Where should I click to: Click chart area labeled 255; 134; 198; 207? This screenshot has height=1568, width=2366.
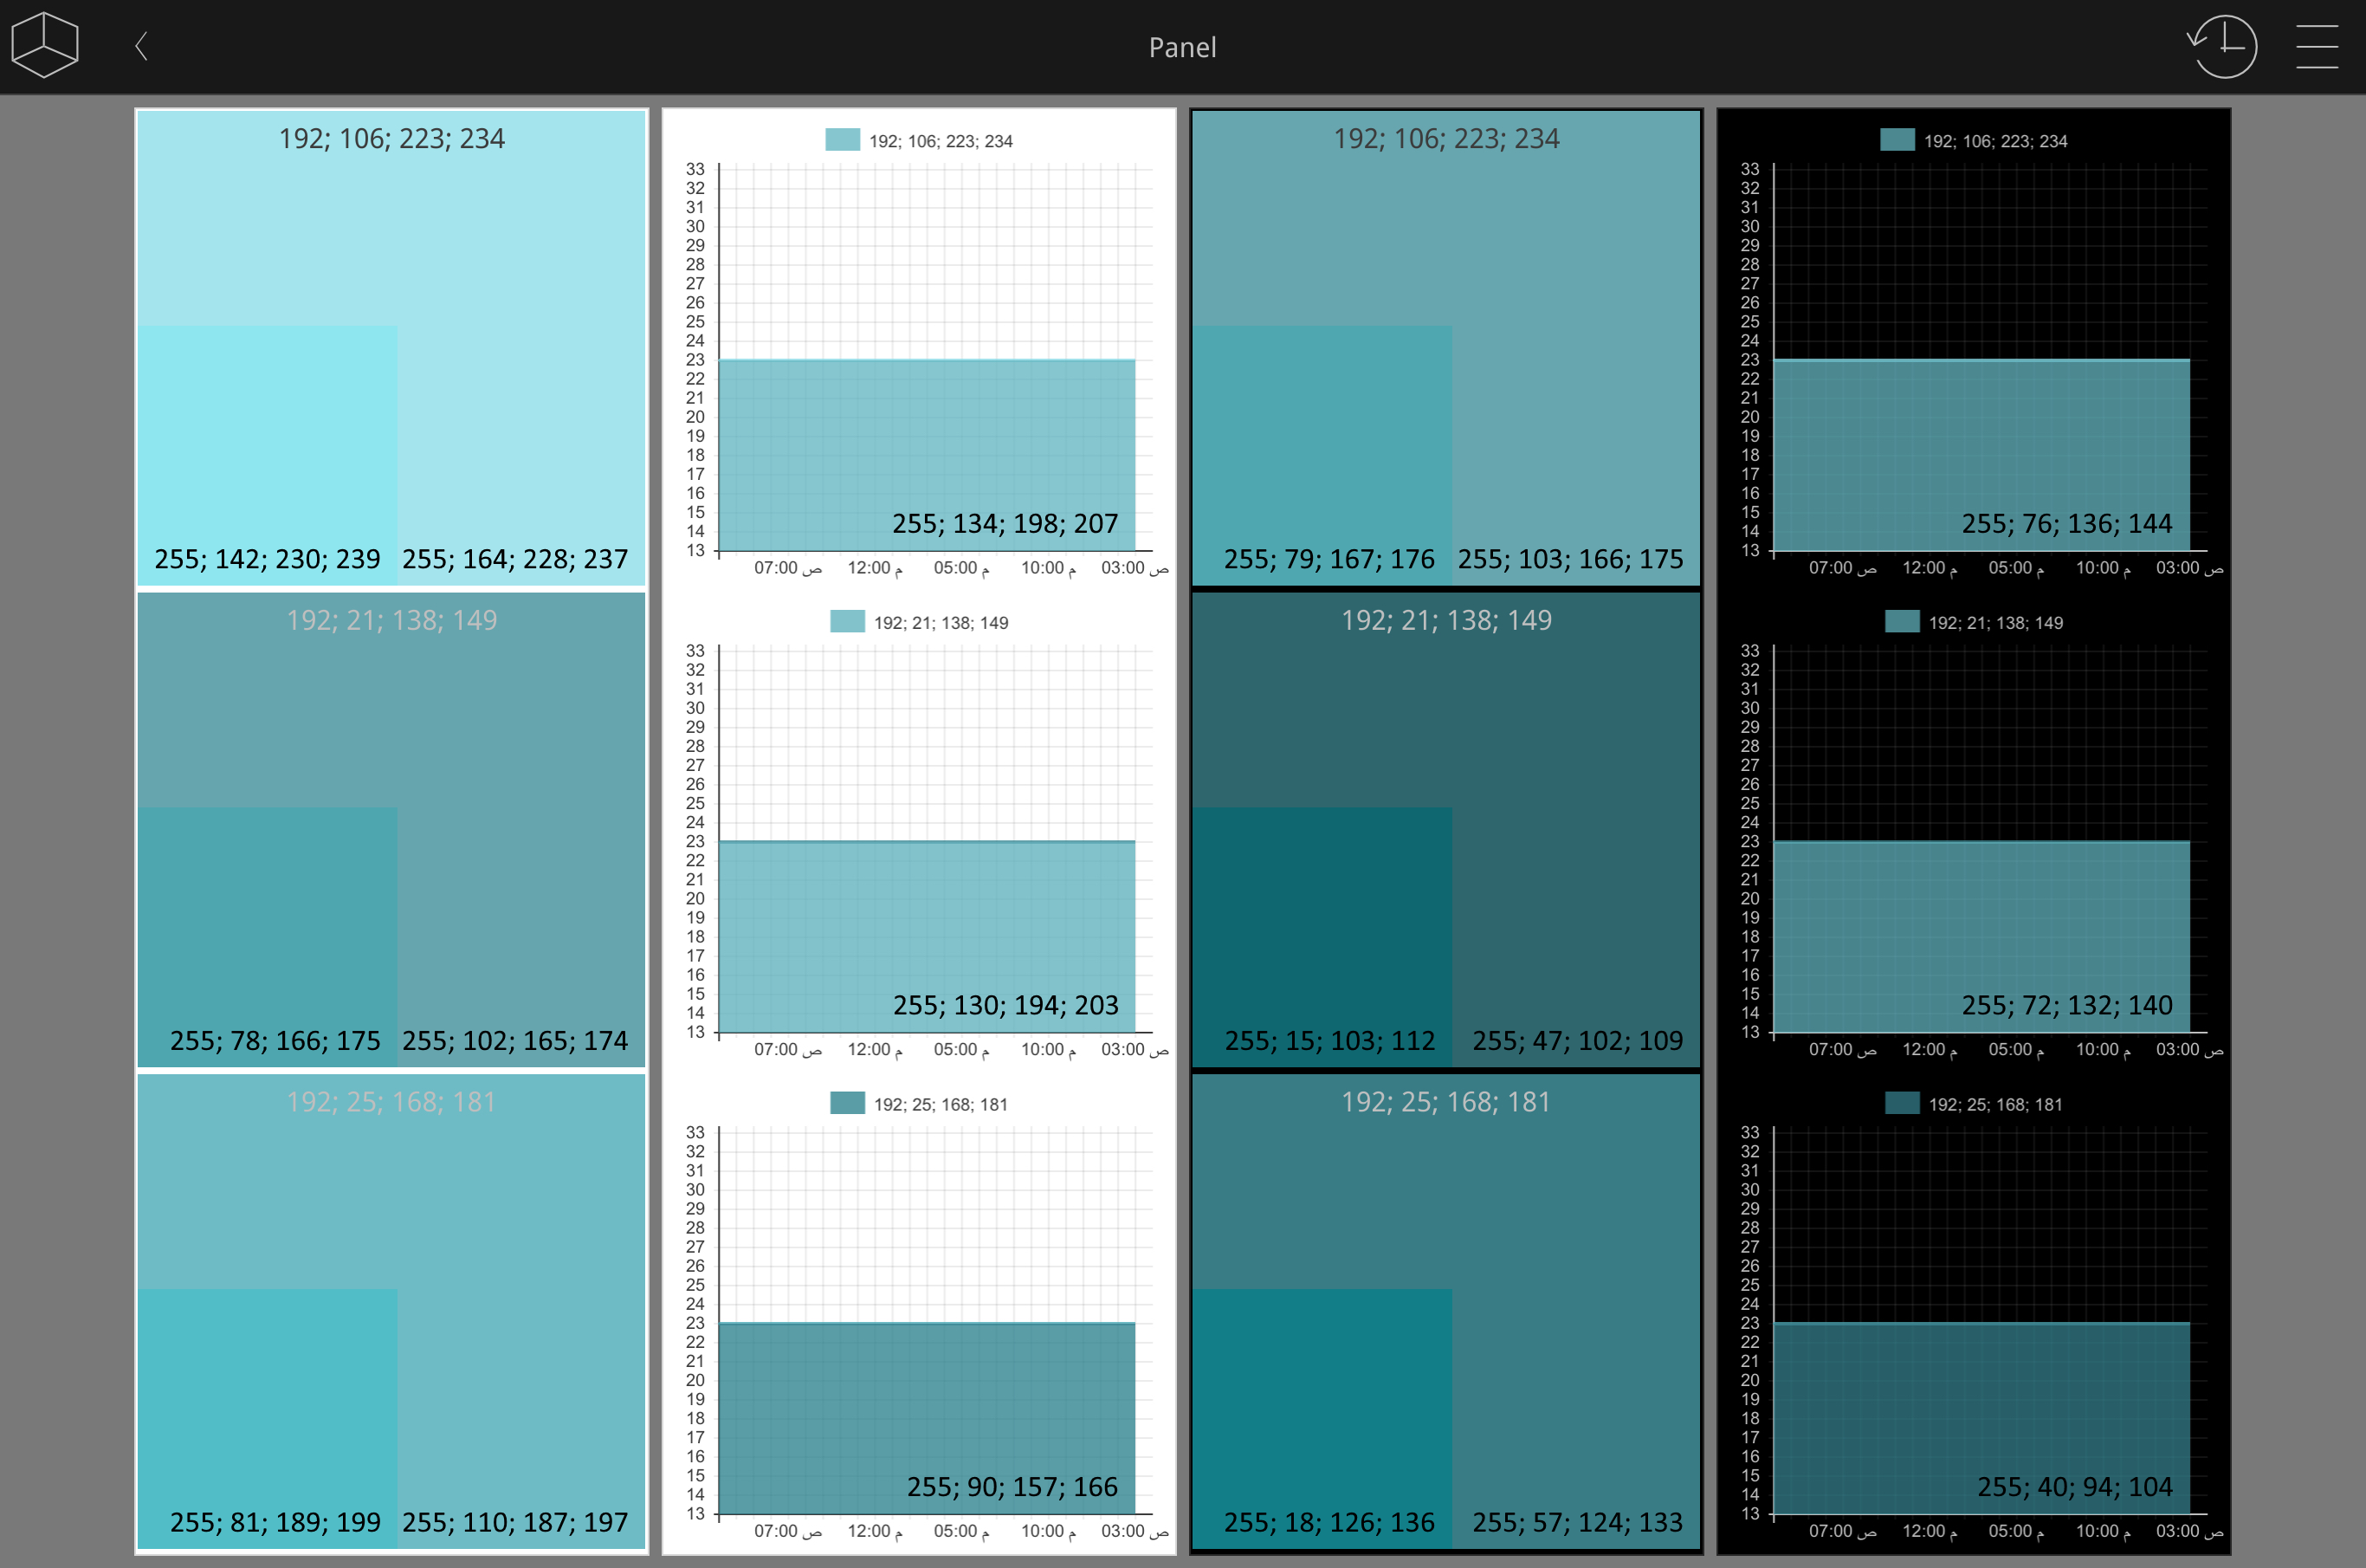[x=927, y=455]
